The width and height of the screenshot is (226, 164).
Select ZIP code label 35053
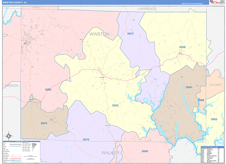214,119
